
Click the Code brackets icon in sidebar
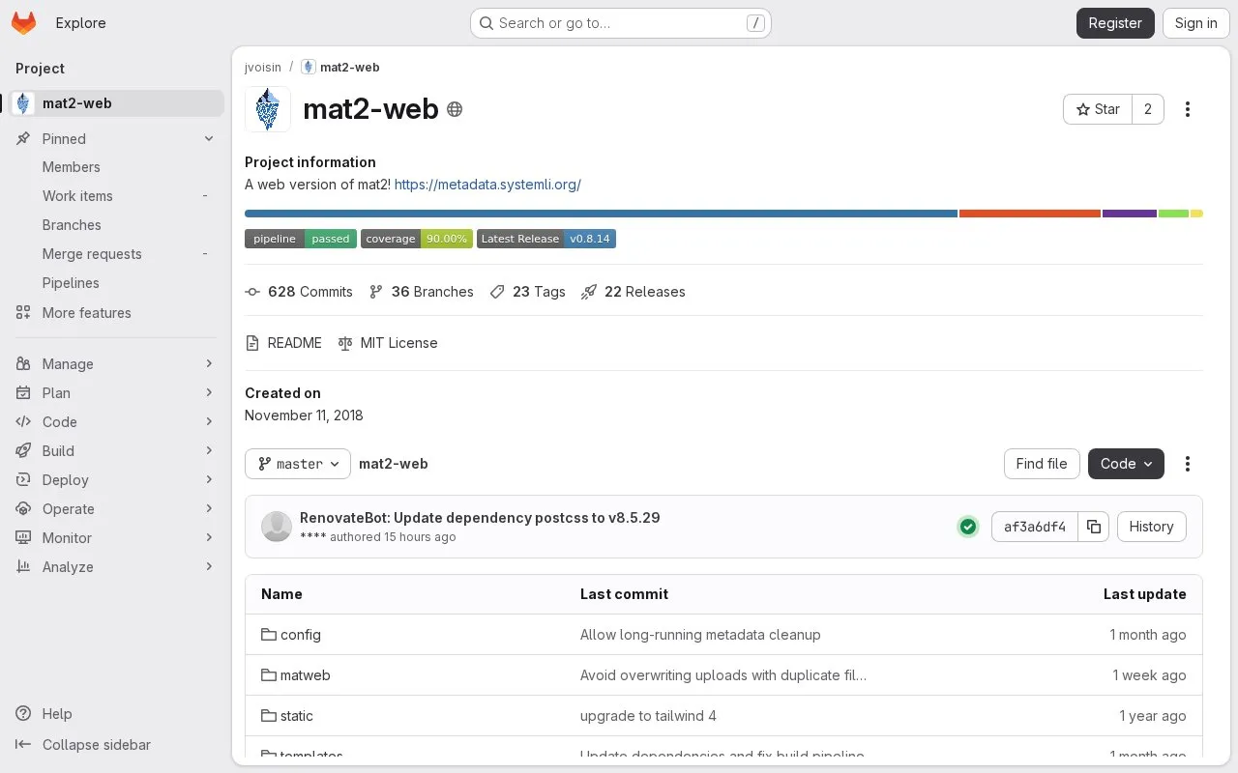click(x=23, y=422)
